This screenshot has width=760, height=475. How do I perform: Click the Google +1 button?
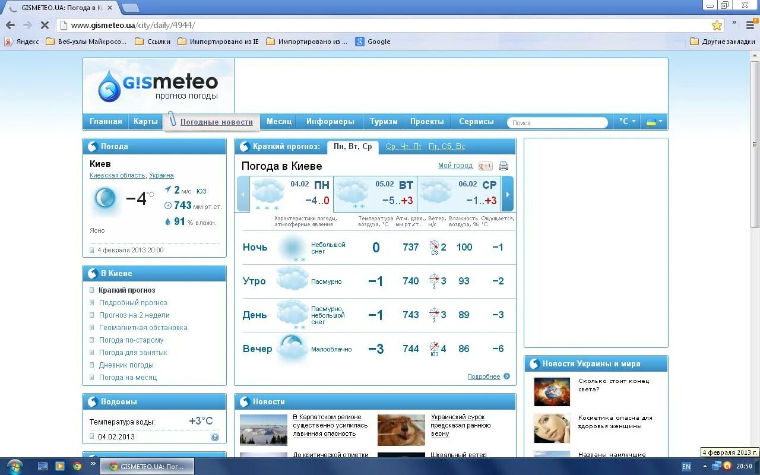486,166
